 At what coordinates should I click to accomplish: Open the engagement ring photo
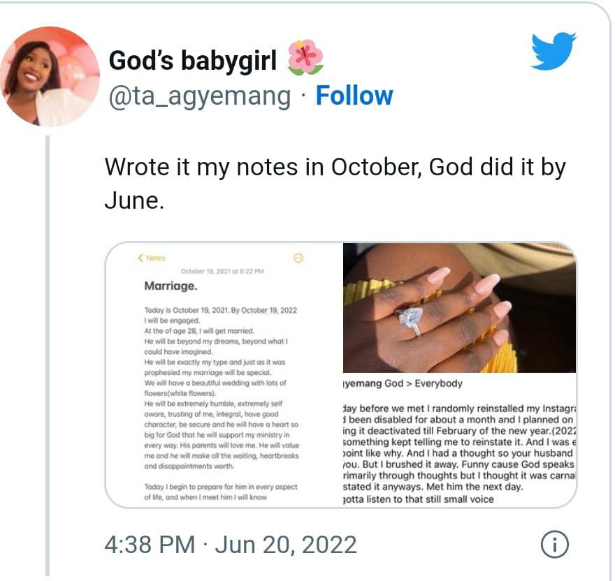click(x=459, y=308)
